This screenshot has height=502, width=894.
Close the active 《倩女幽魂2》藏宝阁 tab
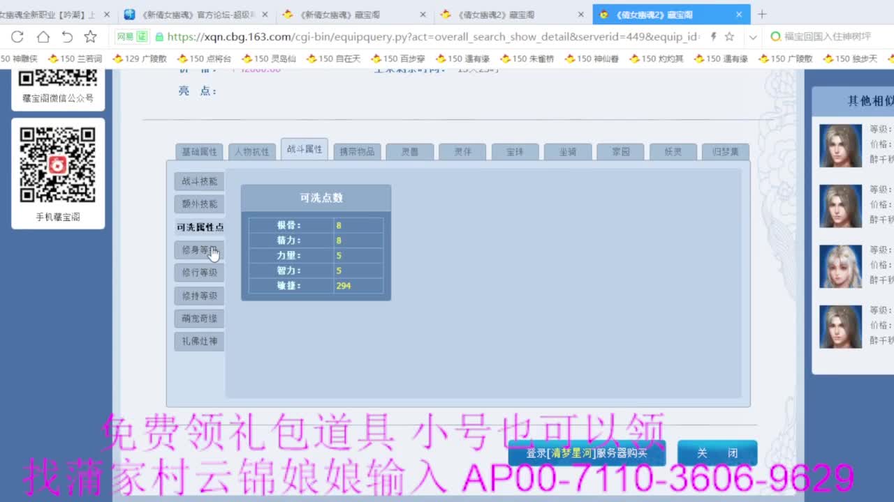739,14
